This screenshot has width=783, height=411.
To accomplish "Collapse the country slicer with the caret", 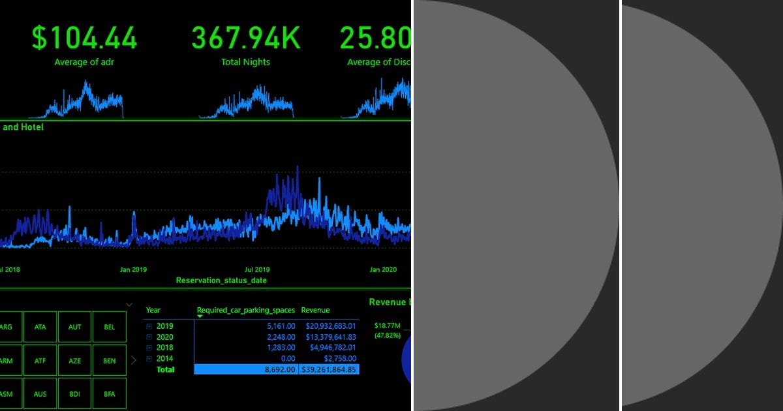I will tap(128, 304).
